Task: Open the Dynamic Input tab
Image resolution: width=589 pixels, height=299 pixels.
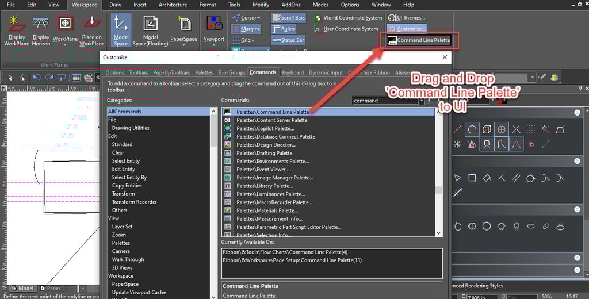Action: (x=326, y=72)
